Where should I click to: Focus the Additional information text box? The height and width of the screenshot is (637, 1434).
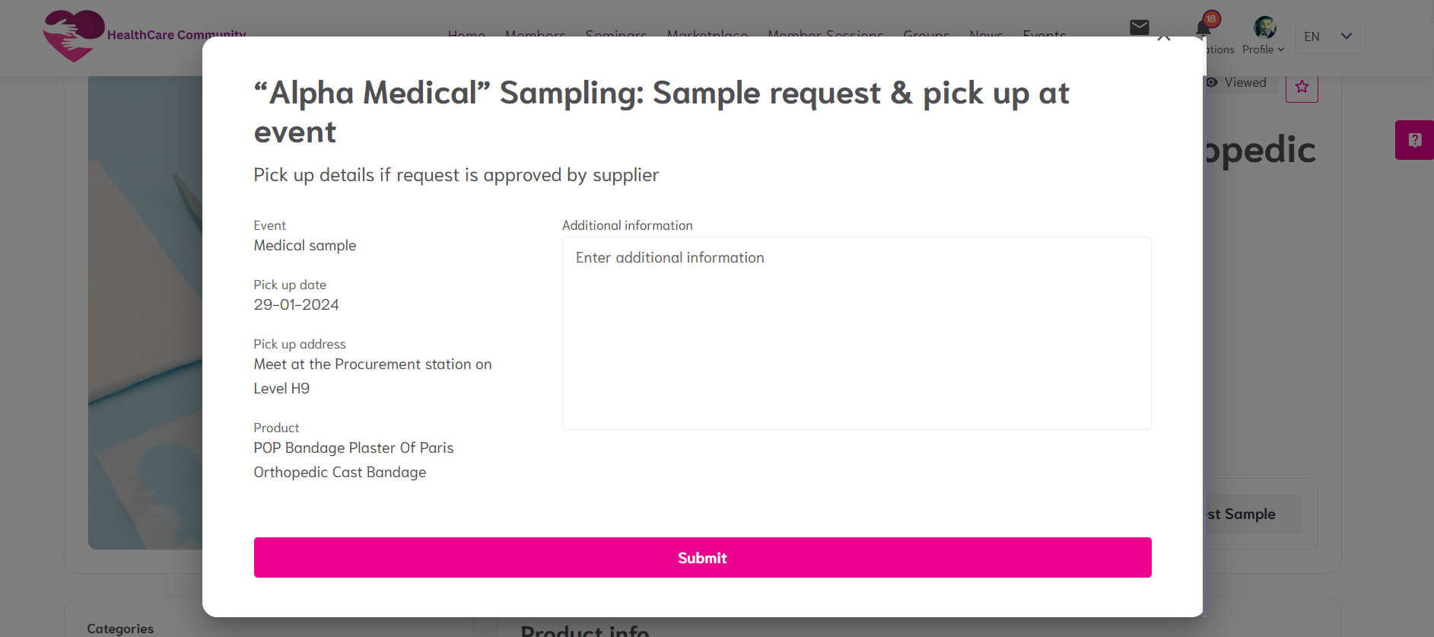point(856,333)
